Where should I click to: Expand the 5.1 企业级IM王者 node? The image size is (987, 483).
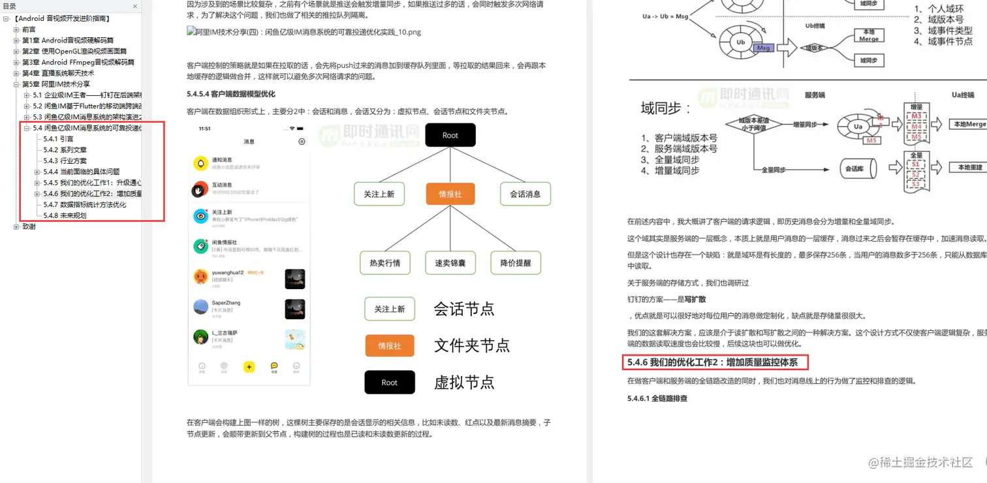tap(27, 95)
